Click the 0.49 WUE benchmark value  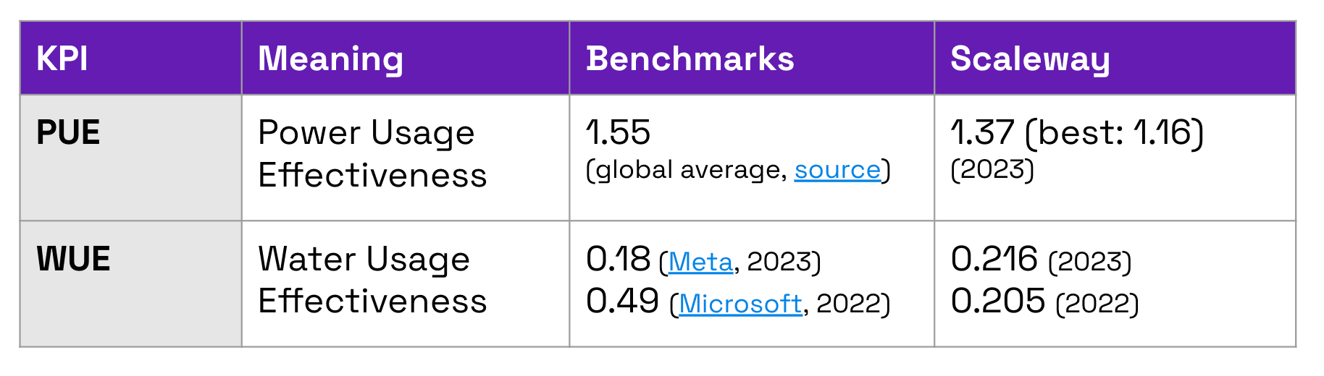coord(622,302)
